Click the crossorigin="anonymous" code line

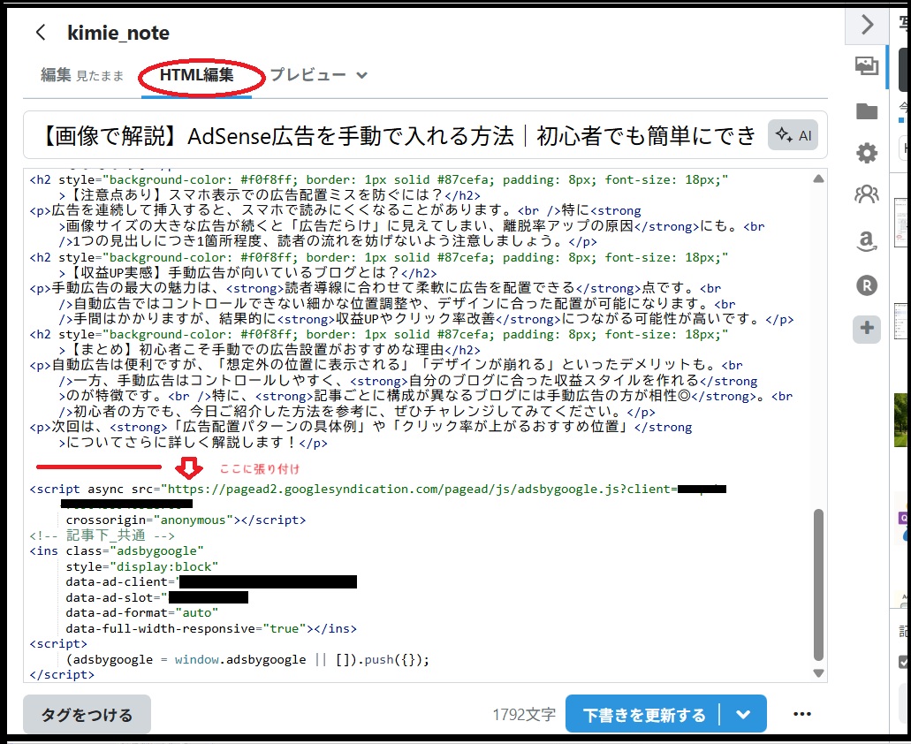click(x=186, y=520)
